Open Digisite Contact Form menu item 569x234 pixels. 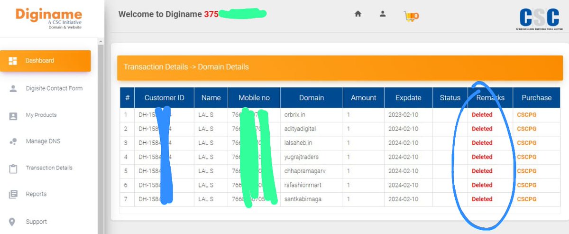54,88
